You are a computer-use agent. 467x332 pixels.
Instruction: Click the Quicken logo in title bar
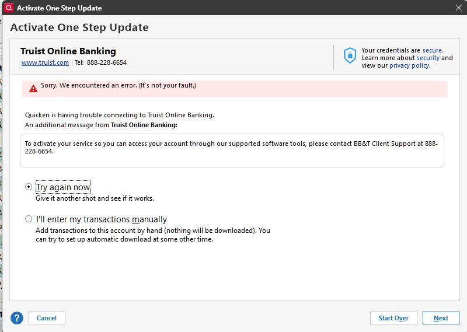pos(9,8)
